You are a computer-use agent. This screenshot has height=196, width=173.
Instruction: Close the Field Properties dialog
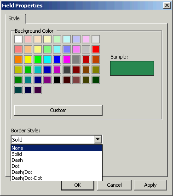point(167,6)
